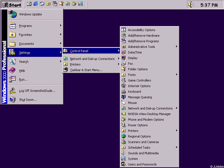Choose Log Off ScreenshotDude...
The height and width of the screenshot is (168, 224).
[35, 91]
